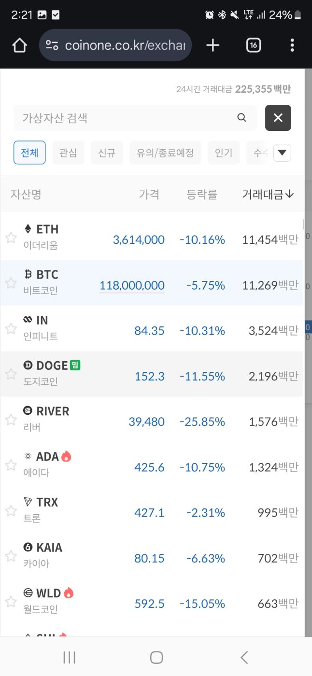Sort the list by 등락률
This screenshot has width=312, height=676.
click(x=202, y=194)
